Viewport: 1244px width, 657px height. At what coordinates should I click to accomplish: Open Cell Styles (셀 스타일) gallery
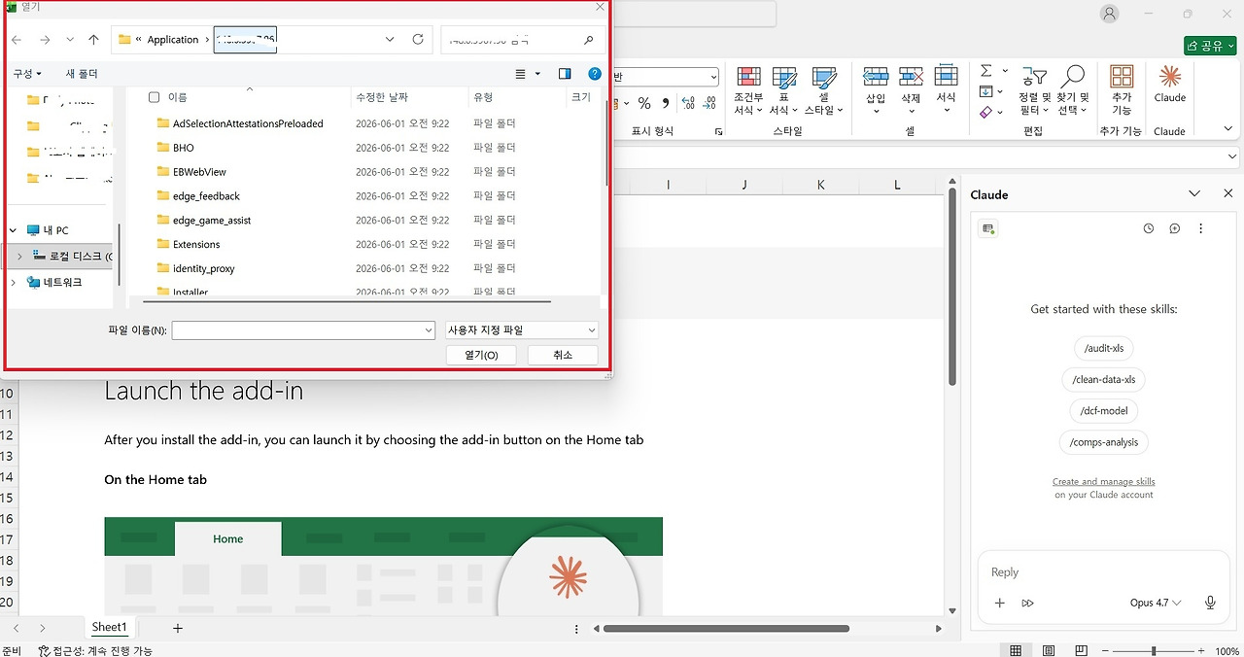[x=823, y=91]
